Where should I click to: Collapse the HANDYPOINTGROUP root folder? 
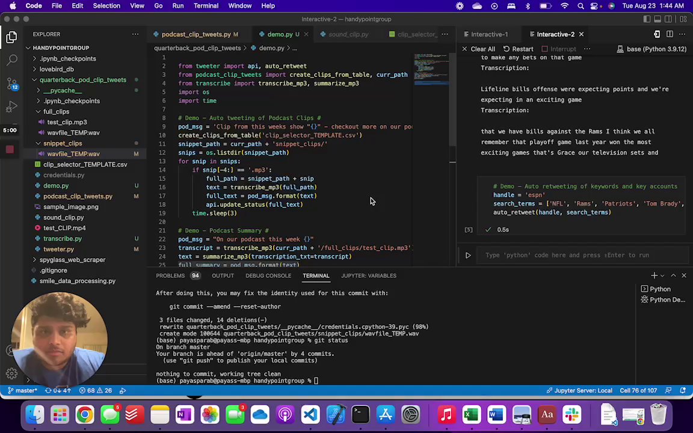point(61,48)
